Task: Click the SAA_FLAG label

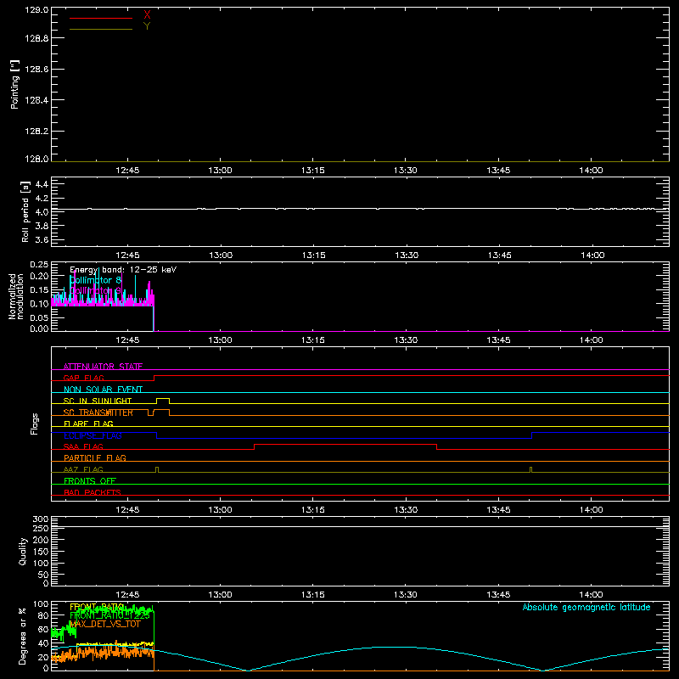Action: [x=83, y=447]
